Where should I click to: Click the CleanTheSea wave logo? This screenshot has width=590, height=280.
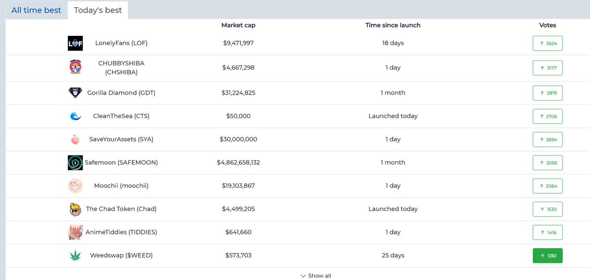pyautogui.click(x=75, y=116)
